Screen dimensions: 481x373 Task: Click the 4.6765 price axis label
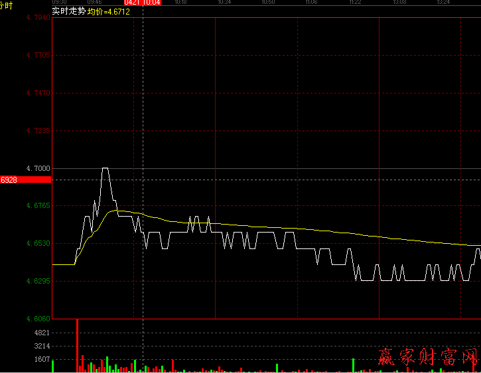click(x=38, y=205)
